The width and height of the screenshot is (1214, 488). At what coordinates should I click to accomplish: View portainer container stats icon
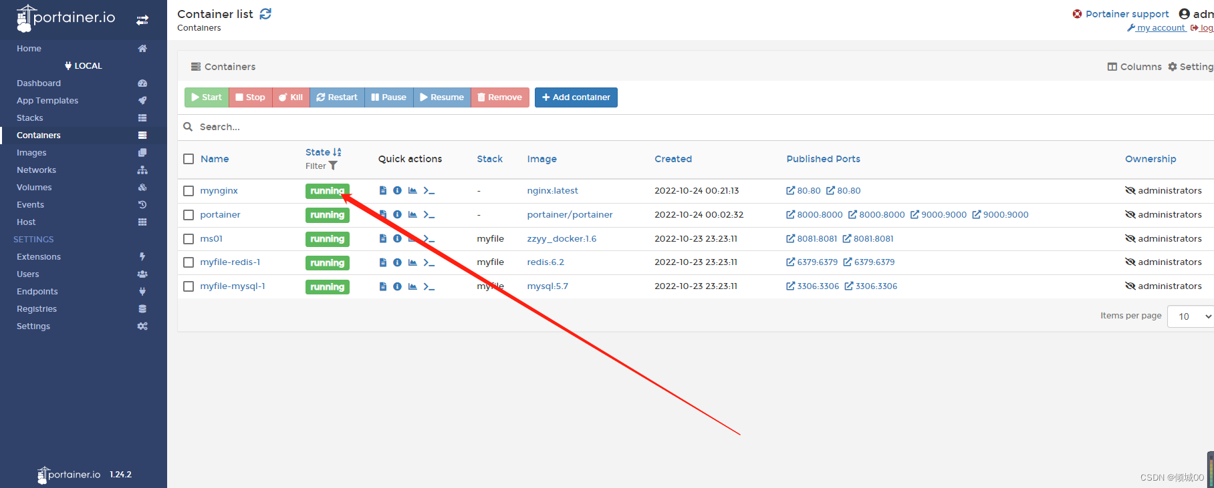pos(412,215)
